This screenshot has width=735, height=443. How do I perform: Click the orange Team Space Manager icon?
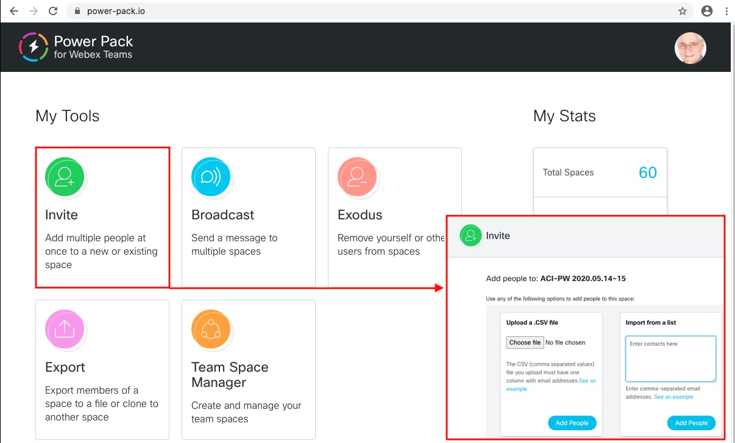coord(211,329)
